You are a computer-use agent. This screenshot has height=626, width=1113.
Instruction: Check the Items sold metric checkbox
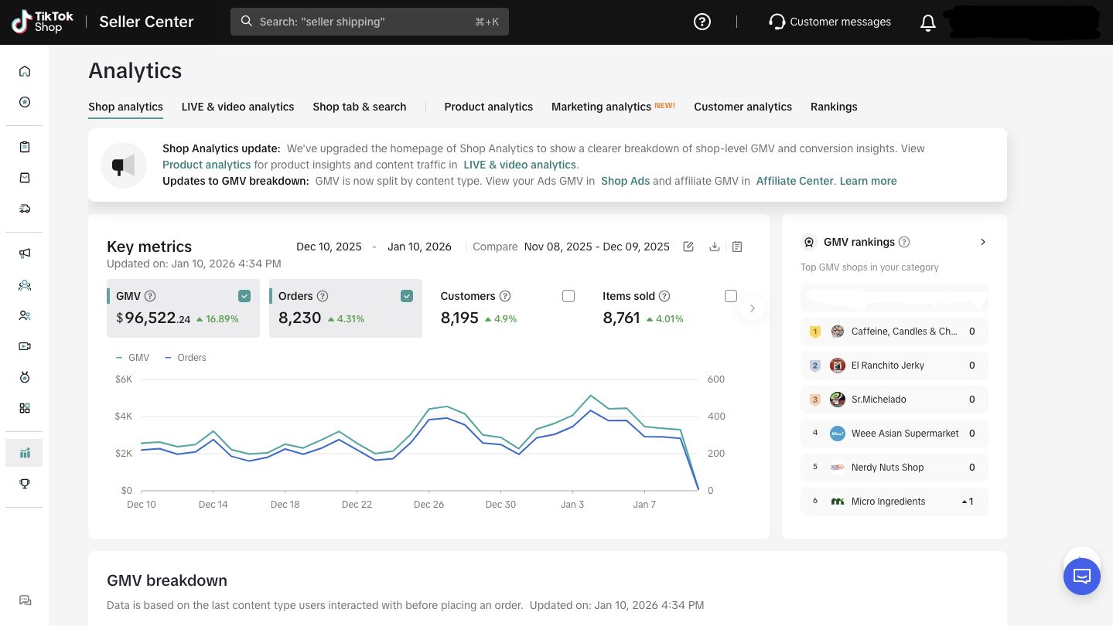click(731, 296)
